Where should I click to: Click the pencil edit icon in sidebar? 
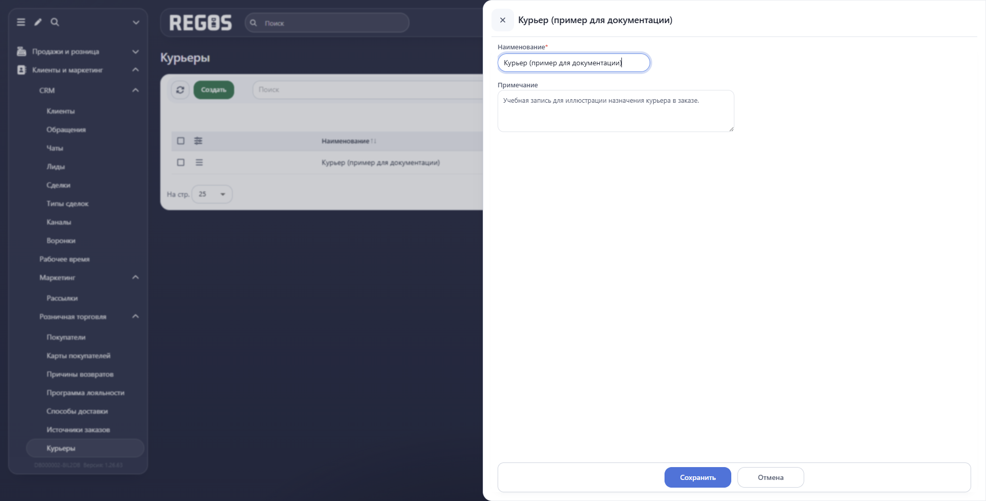pos(38,22)
